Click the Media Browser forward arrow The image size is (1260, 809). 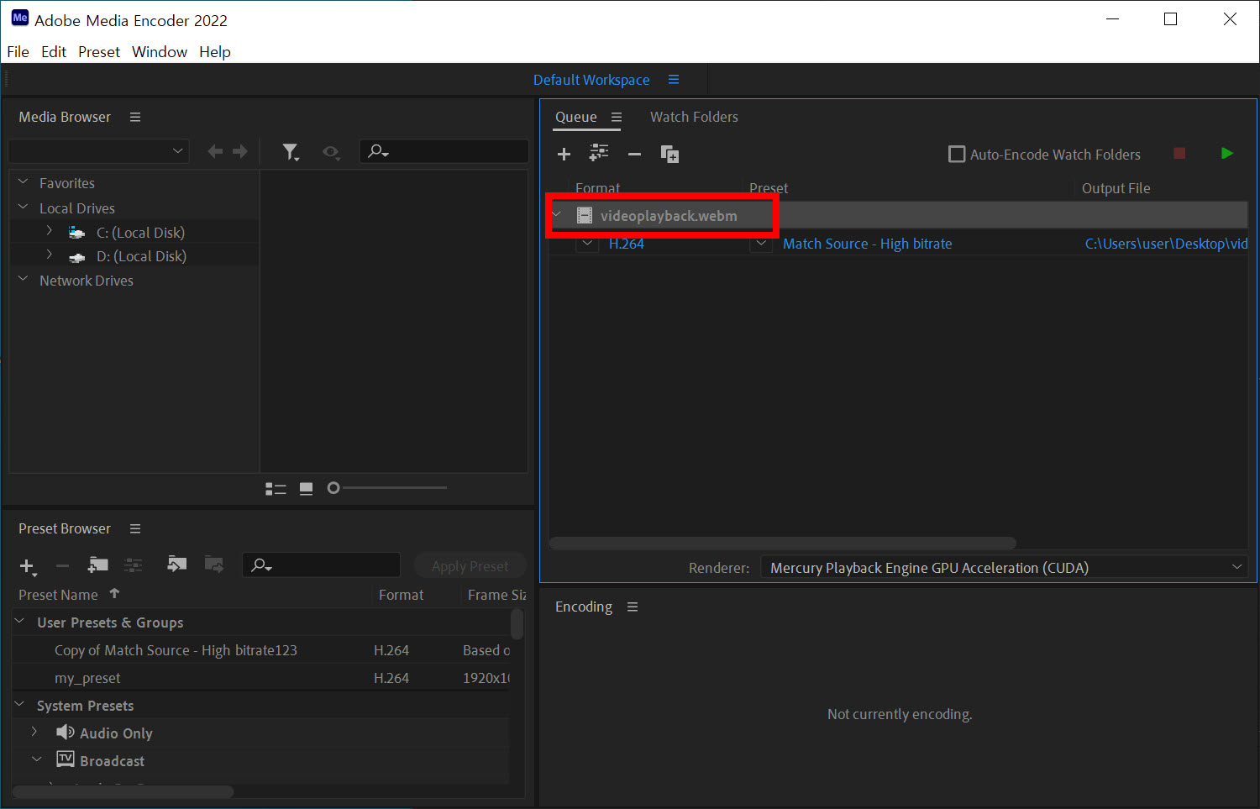click(240, 151)
